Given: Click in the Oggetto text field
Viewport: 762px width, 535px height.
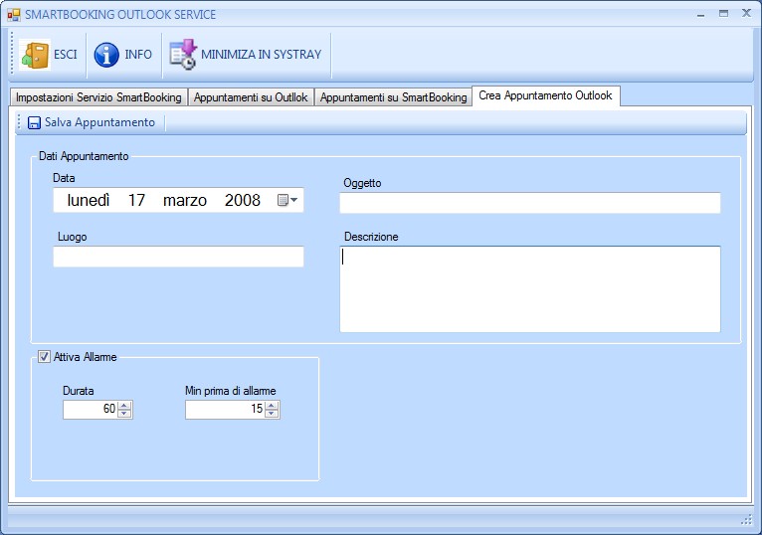Looking at the screenshot, I should pyautogui.click(x=529, y=204).
